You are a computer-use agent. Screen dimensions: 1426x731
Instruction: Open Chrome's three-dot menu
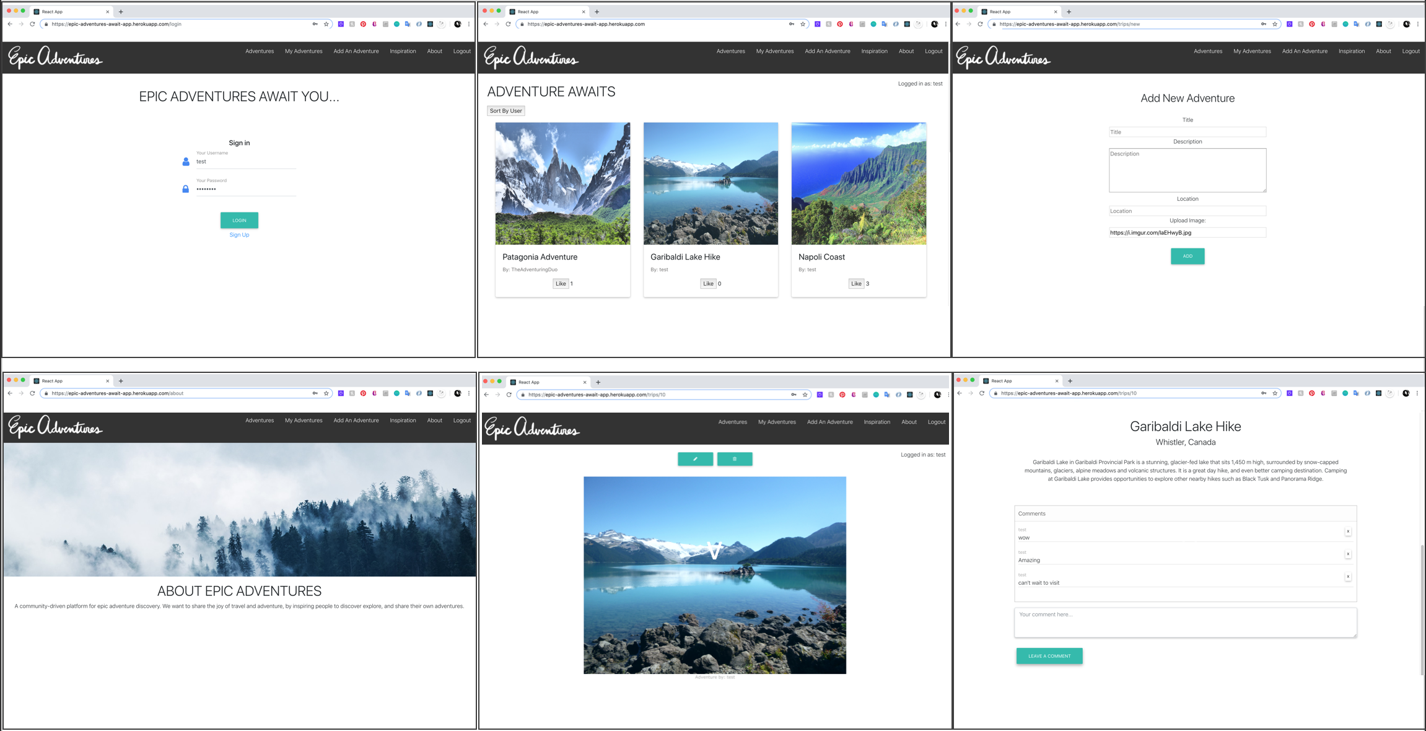click(x=469, y=24)
